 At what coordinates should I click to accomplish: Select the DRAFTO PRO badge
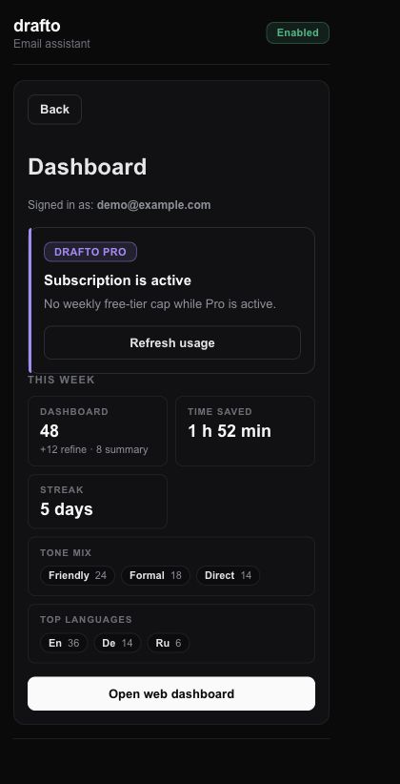coord(90,252)
